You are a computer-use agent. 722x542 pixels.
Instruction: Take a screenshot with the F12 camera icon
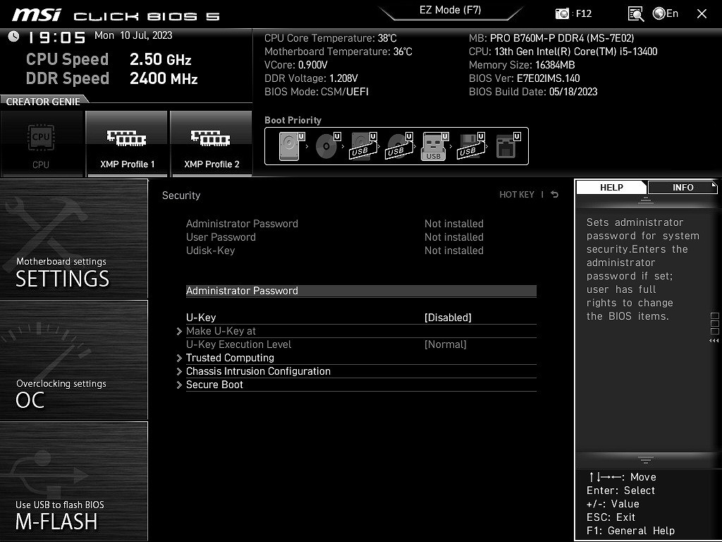(x=563, y=13)
